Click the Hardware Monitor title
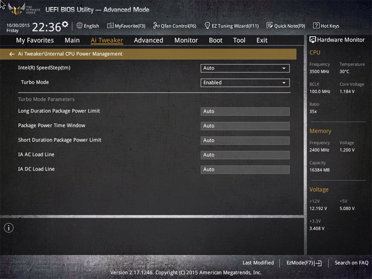 click(x=340, y=40)
